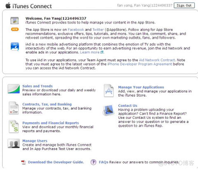The image size is (198, 170).
Task: Click the FAQs question mark icon
Action: 93,162
